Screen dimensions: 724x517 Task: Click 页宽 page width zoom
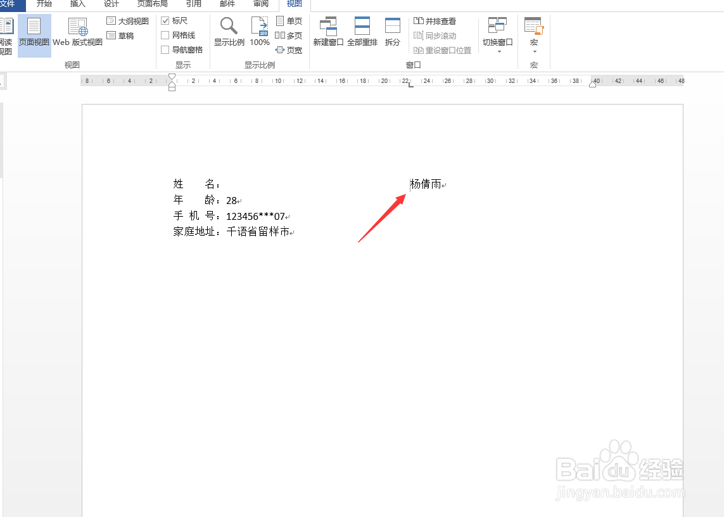tap(289, 49)
